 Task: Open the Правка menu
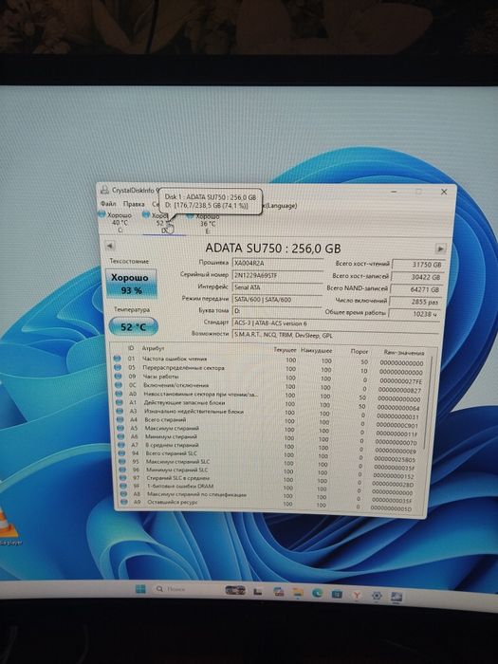(135, 204)
